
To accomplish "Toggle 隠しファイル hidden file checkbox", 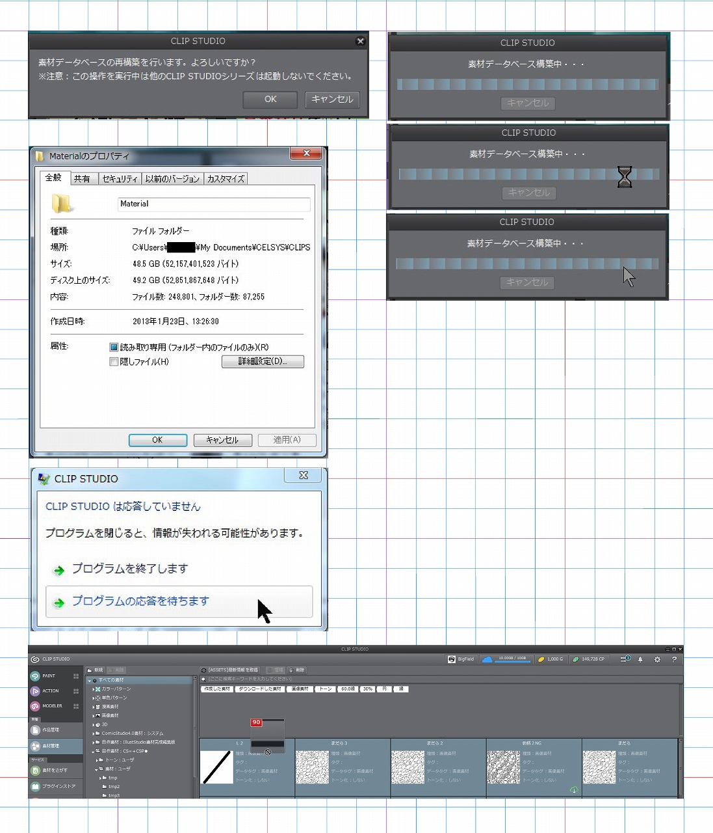I will pos(114,362).
